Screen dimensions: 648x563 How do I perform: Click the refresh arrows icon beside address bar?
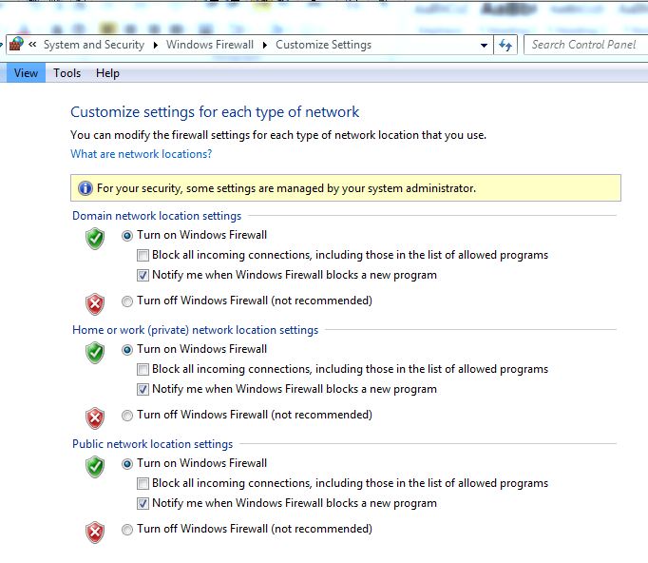tap(505, 45)
